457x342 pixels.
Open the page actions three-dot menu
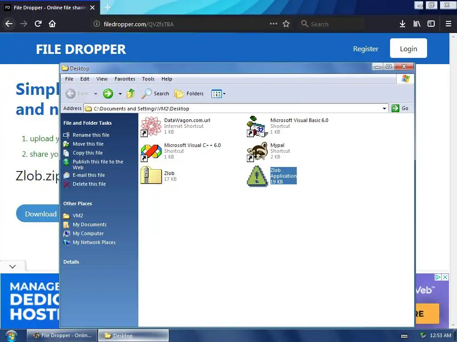tap(274, 24)
